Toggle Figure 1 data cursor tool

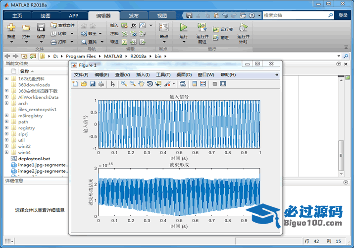158,84
